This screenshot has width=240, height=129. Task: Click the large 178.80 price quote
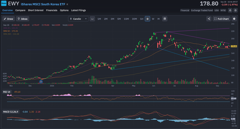(x=209, y=4)
